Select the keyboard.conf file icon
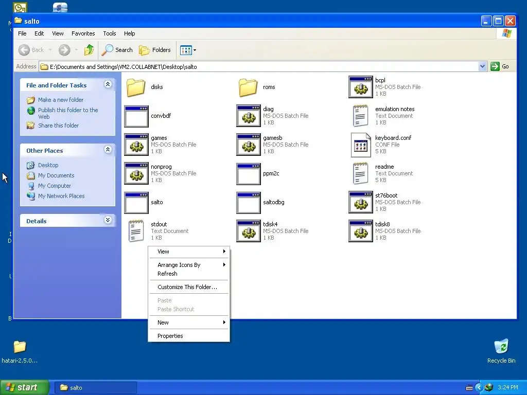 pyautogui.click(x=360, y=145)
